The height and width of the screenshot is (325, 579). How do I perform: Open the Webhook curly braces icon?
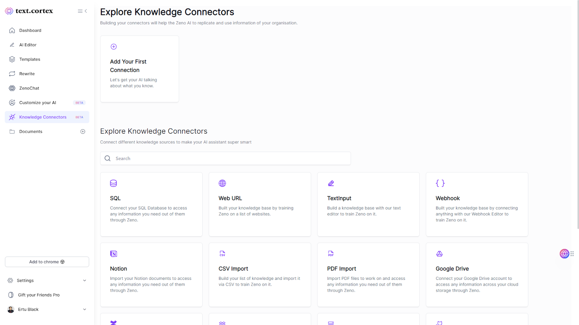coord(440,183)
